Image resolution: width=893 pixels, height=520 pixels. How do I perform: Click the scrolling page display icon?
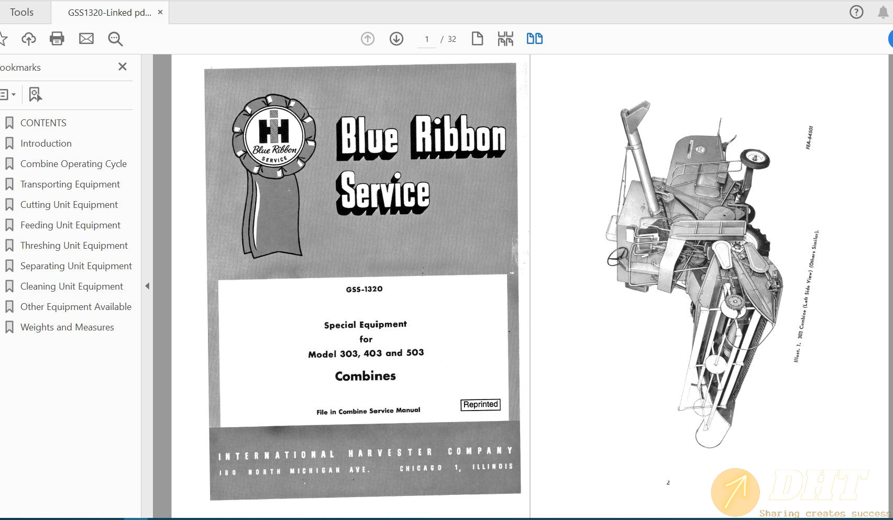[505, 39]
